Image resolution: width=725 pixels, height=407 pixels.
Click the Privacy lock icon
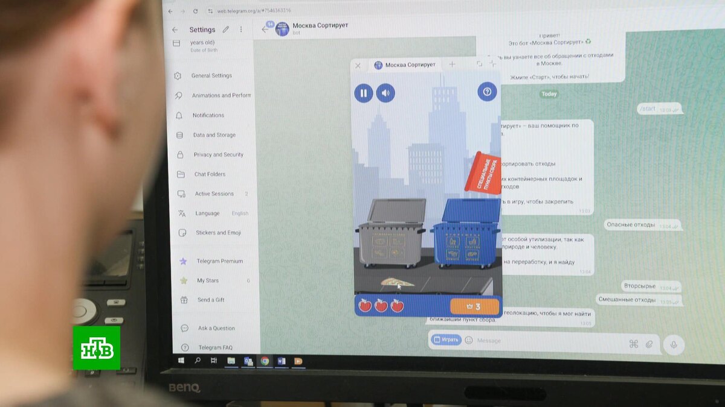(180, 154)
